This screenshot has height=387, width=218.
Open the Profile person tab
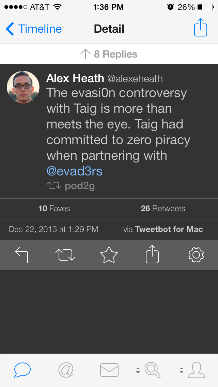pos(197,370)
